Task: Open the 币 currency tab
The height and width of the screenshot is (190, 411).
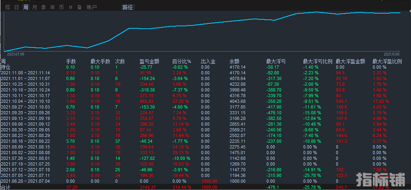Action: tap(61, 7)
